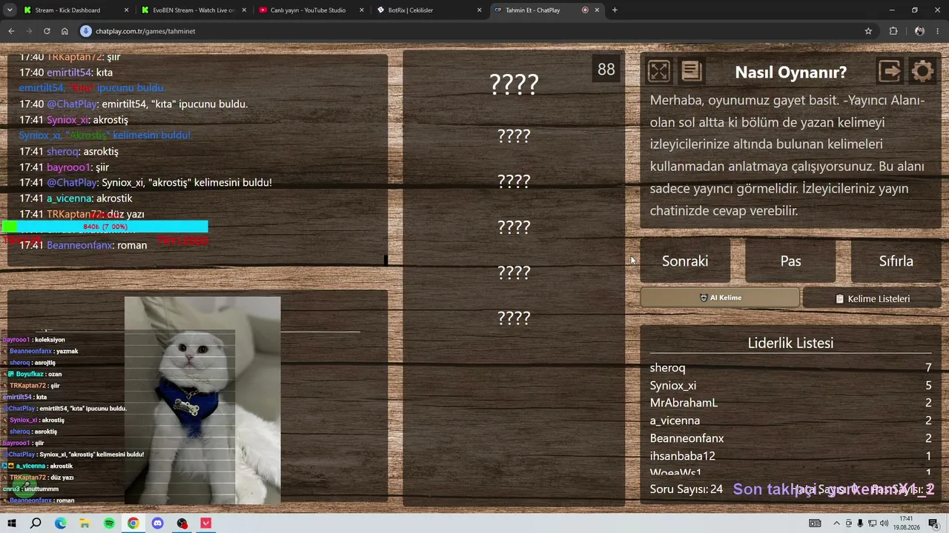The height and width of the screenshot is (533, 949).
Task: Switch to Chrome in the taskbar
Action: click(x=133, y=523)
